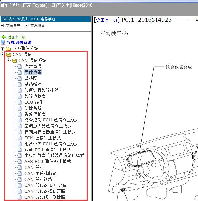The image size is (198, 201).
Task: Click the page icon beside 中央空气囊传感器通信终止模式
Action: tap(19, 156)
